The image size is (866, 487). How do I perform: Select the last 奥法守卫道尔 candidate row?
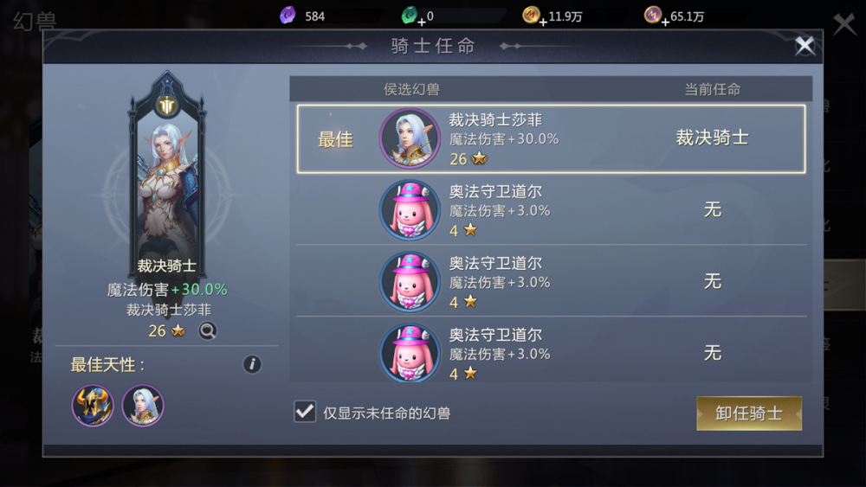click(551, 351)
